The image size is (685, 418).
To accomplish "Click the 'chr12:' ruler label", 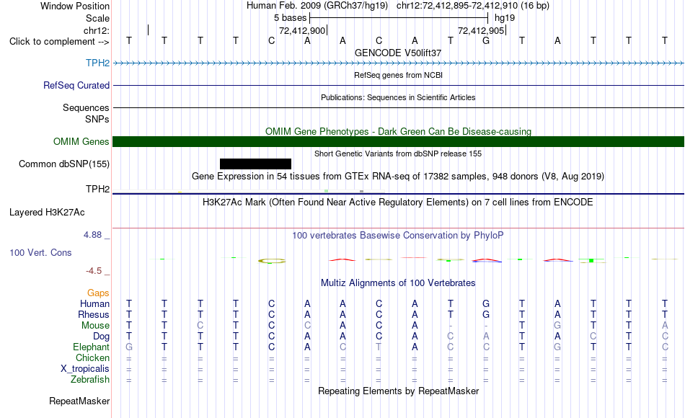I will point(96,30).
